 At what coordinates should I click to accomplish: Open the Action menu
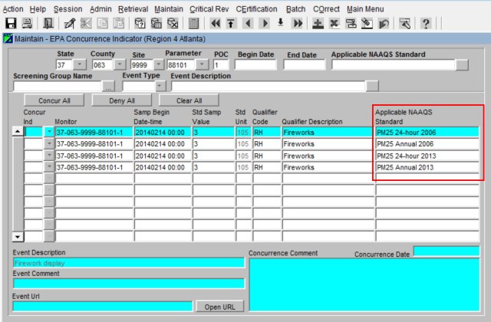pyautogui.click(x=13, y=9)
